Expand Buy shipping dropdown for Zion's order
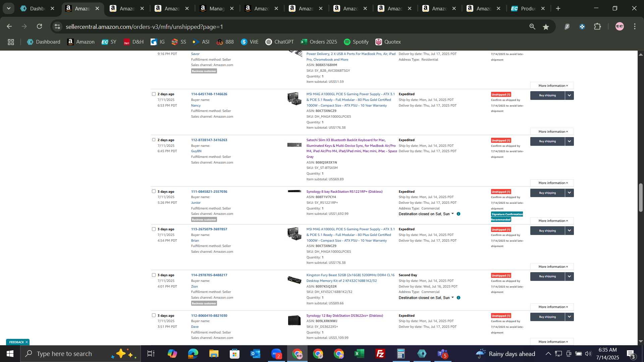Image resolution: width=644 pixels, height=362 pixels. pos(570,277)
